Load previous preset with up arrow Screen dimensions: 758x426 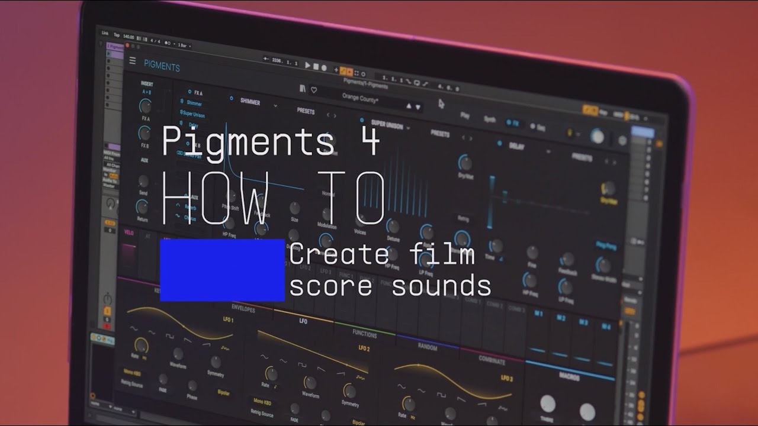click(x=408, y=105)
